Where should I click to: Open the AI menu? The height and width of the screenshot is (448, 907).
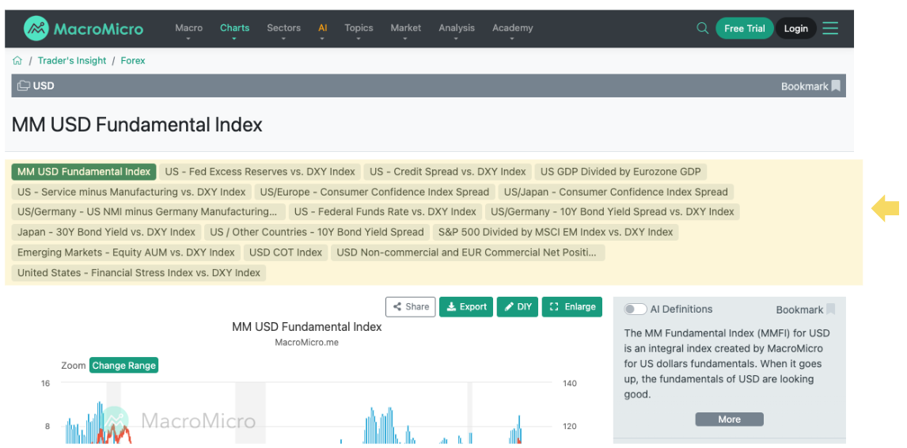coord(323,28)
